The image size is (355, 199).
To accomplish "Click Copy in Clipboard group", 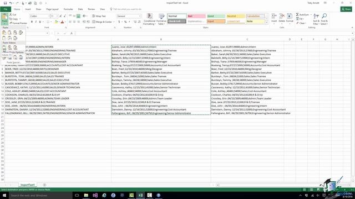I will (x=14, y=19).
